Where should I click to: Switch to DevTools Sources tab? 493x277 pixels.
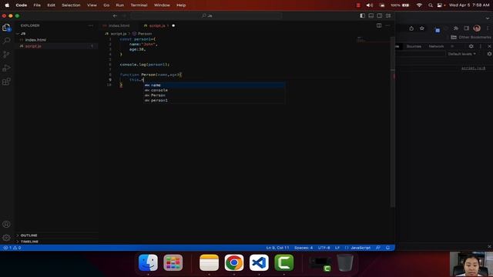point(414,46)
